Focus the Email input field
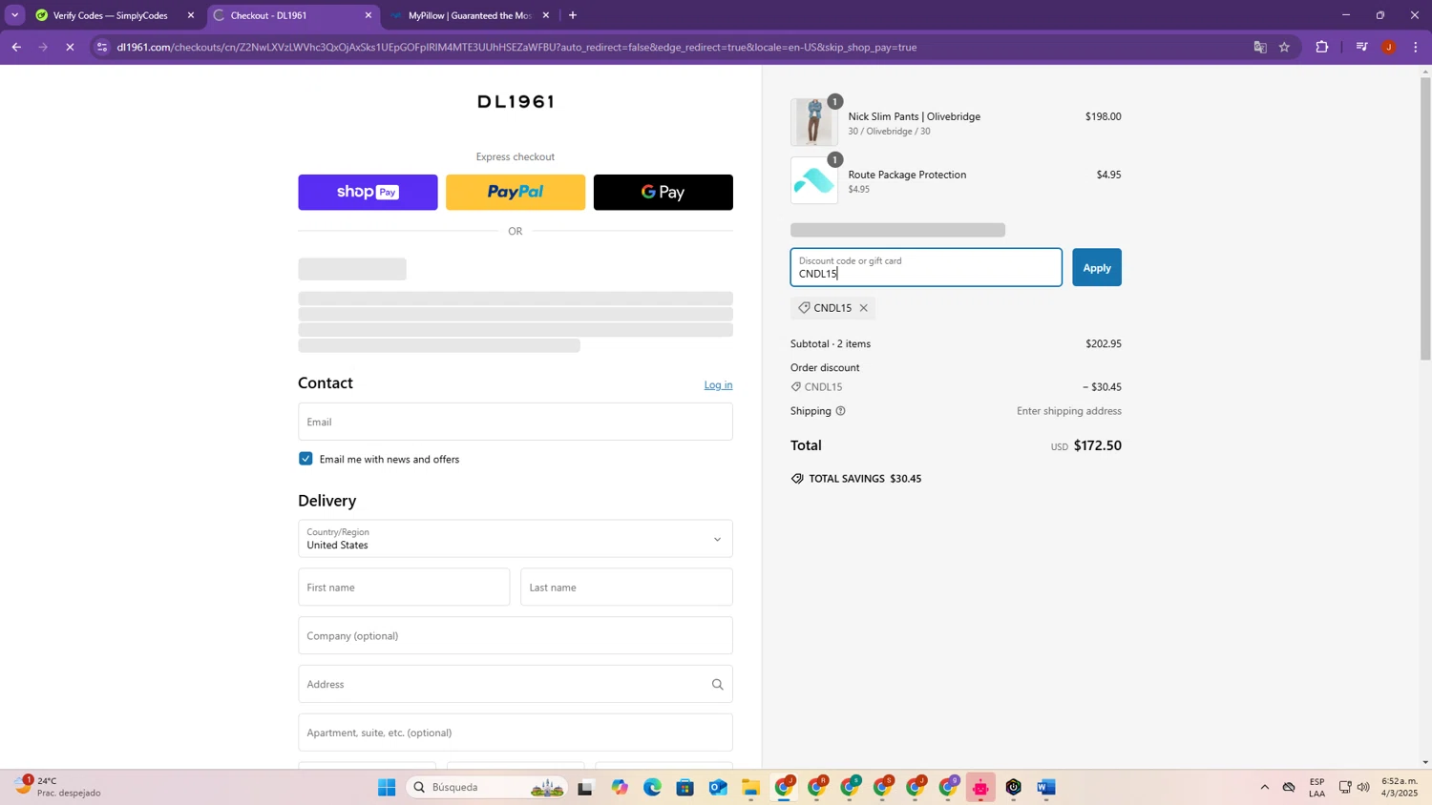1432x805 pixels. 516,422
